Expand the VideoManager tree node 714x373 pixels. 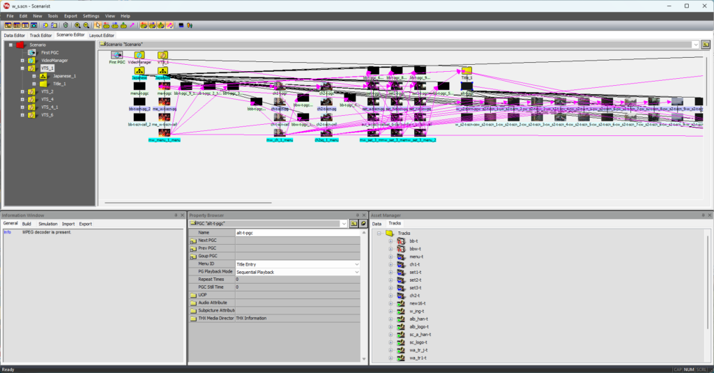pos(22,60)
